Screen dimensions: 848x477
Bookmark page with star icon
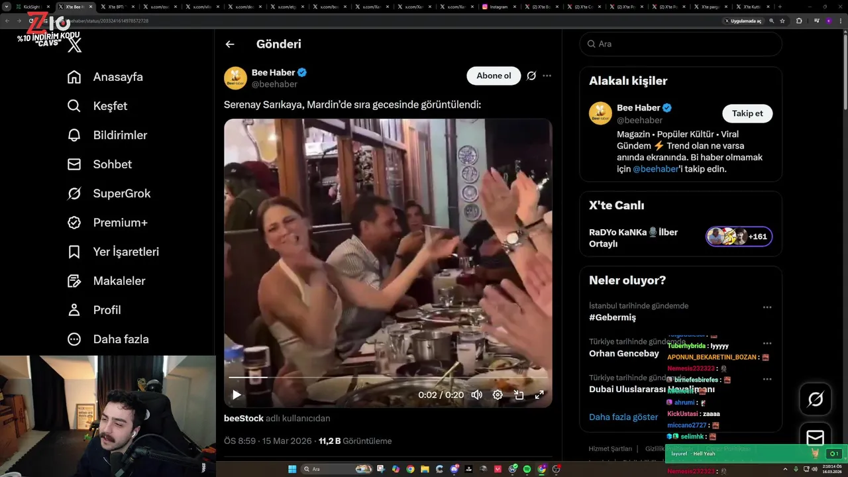pyautogui.click(x=782, y=21)
